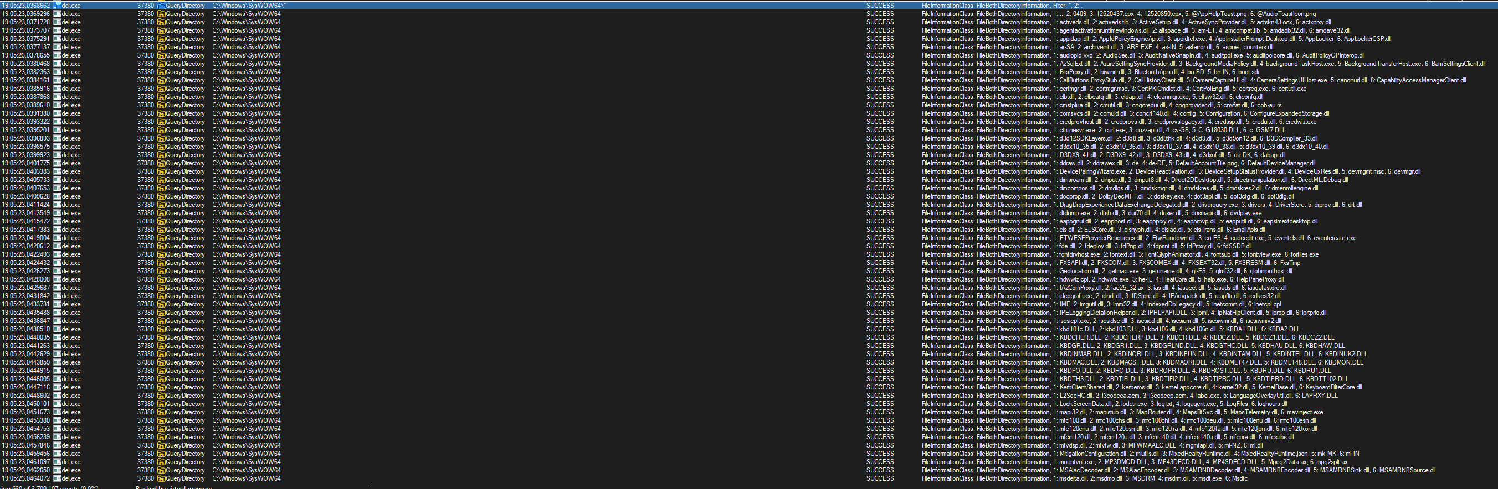Click the QueryDirectory folder icon in row 19:05:23,0407653

(161, 188)
